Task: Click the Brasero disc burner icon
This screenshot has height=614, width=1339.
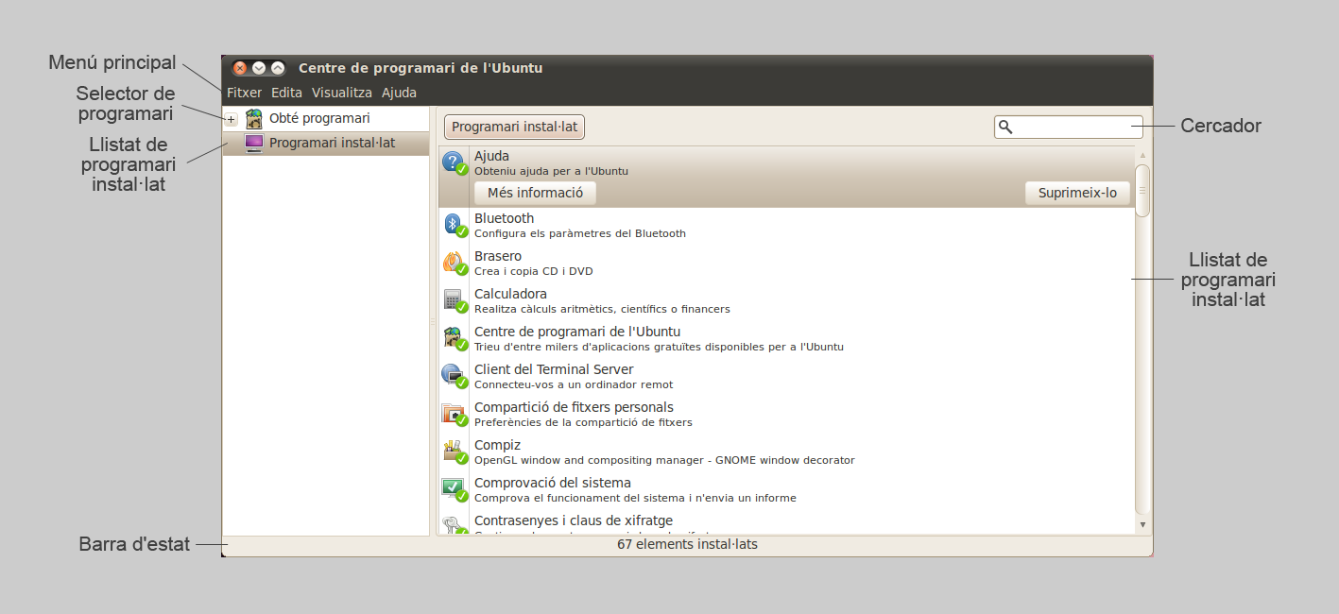Action: point(455,263)
